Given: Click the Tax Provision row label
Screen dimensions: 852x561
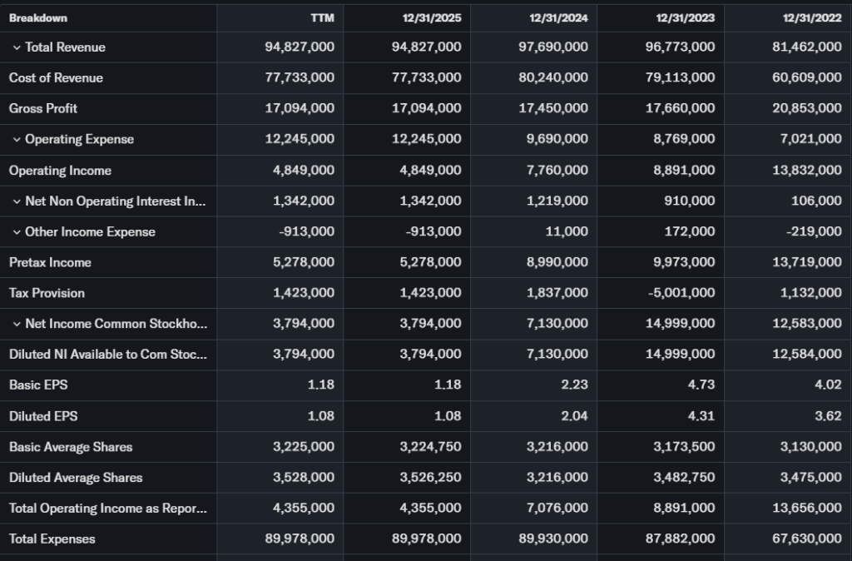Looking at the screenshot, I should coord(47,293).
